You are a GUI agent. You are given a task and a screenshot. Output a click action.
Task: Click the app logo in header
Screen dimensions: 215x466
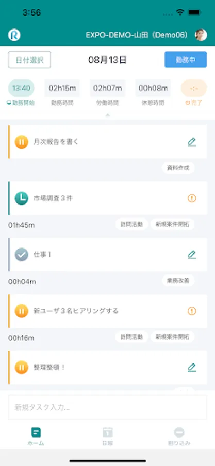tap(14, 35)
